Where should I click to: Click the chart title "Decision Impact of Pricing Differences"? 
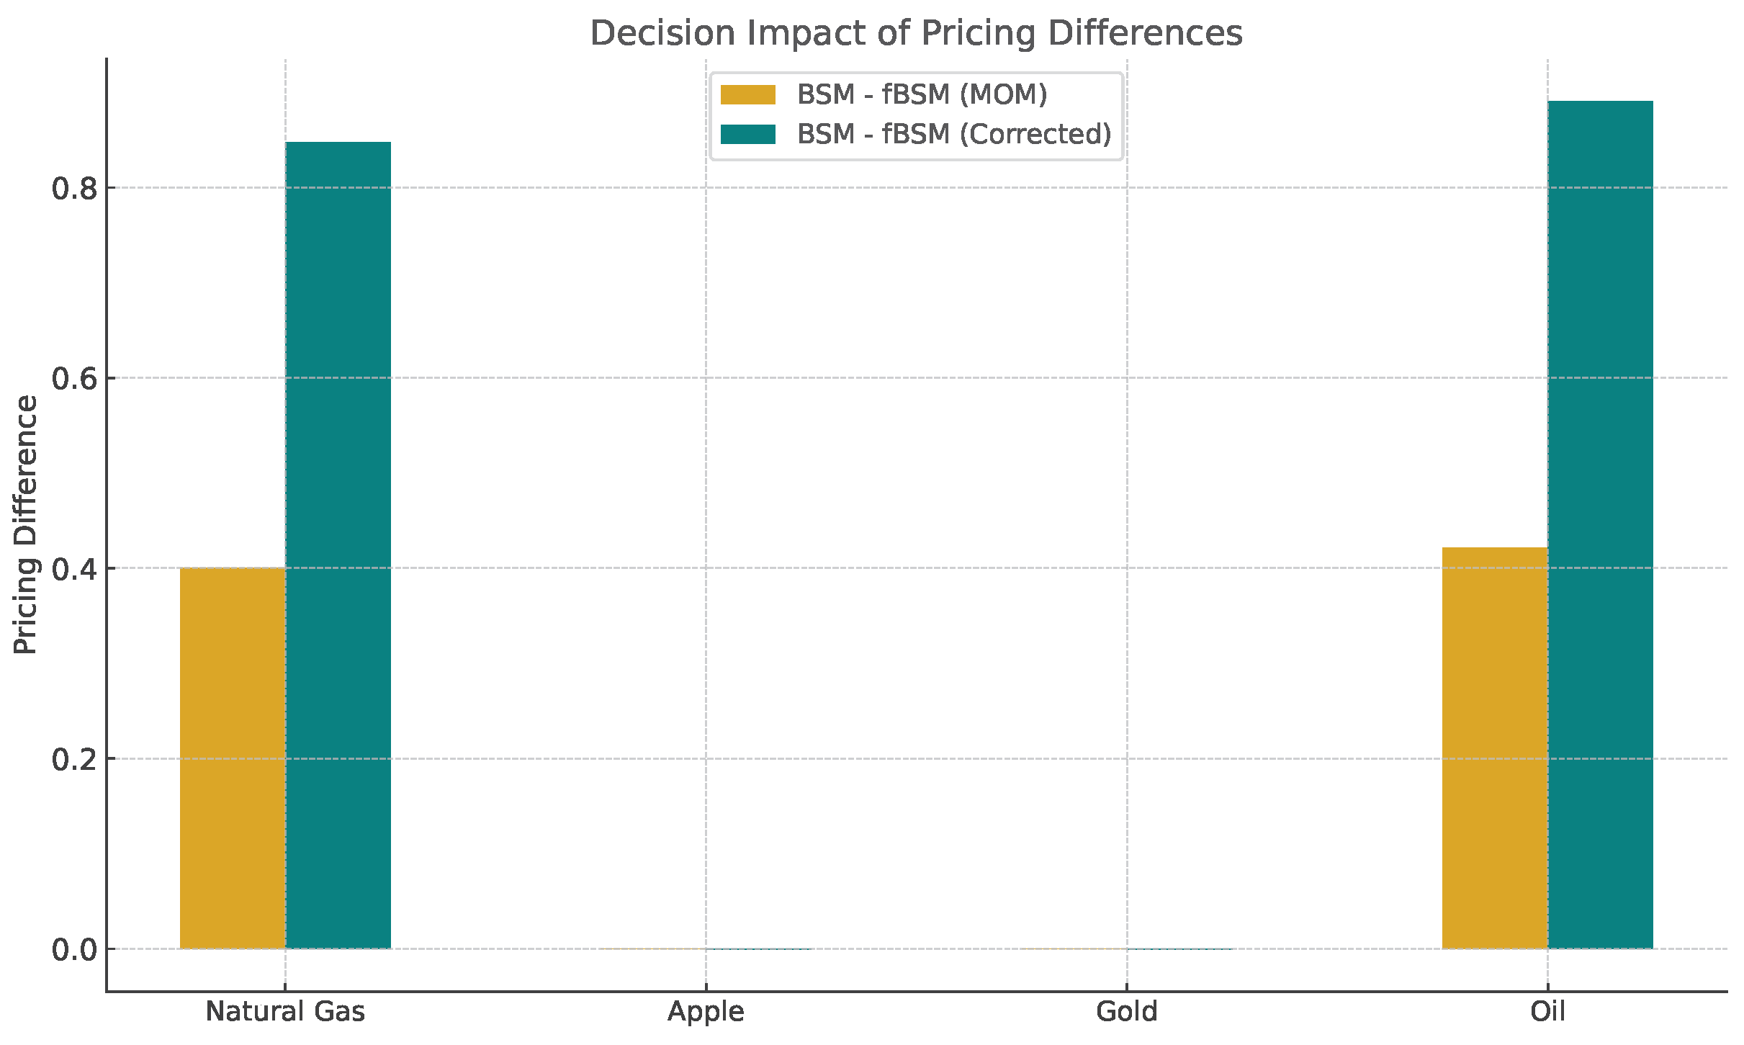point(916,33)
